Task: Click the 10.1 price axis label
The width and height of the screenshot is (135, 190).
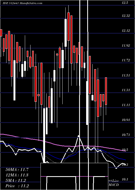Action: 125,179
